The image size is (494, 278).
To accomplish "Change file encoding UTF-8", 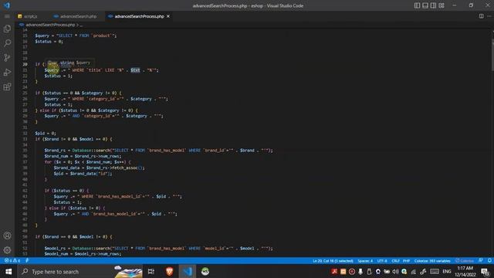I will tap(382, 261).
